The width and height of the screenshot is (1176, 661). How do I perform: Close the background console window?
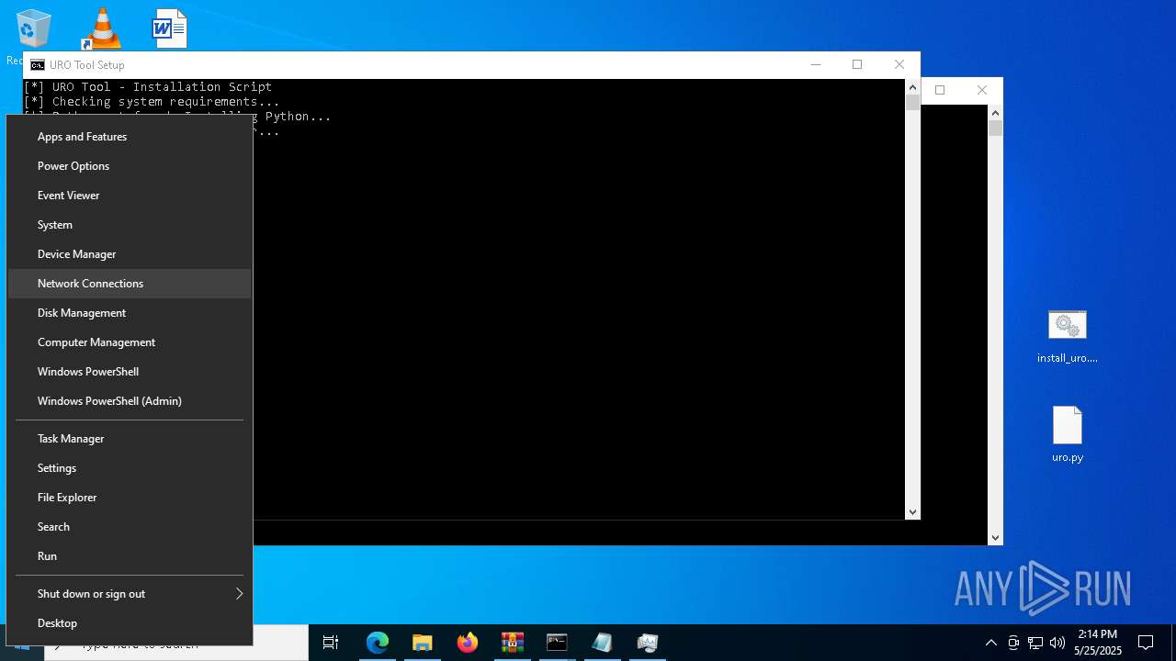click(x=982, y=90)
